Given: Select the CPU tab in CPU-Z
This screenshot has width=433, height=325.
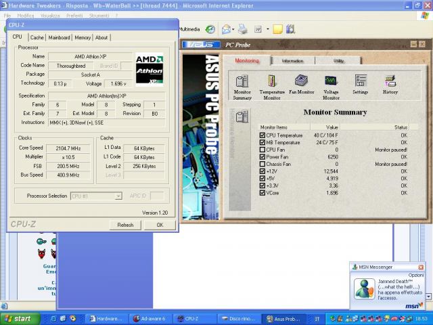Looking at the screenshot, I should pos(18,37).
